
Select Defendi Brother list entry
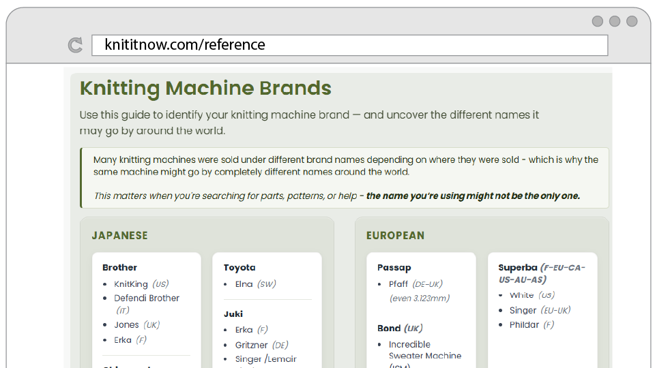point(147,304)
